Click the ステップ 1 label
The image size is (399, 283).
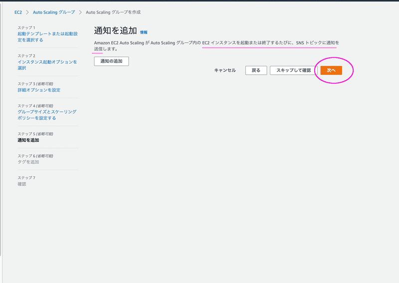coord(26,27)
